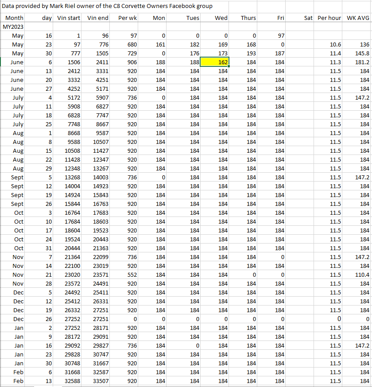
Task: Click the 'Thurs' column header cell
Action: click(x=248, y=18)
